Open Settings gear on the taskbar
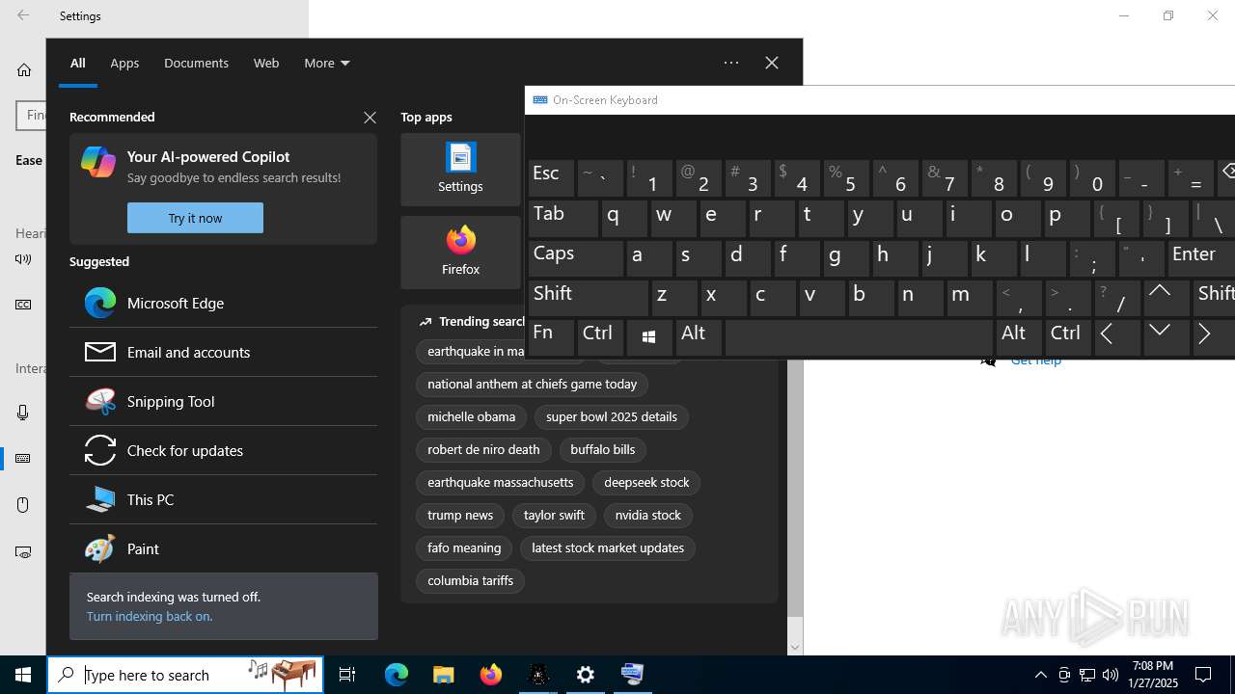1235x694 pixels. click(x=586, y=675)
